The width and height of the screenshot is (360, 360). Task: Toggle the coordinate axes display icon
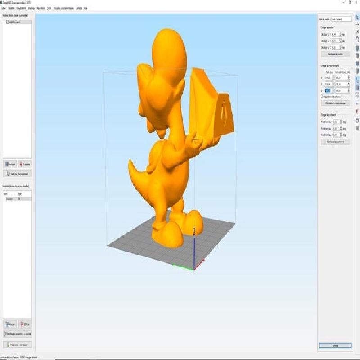(x=357, y=80)
